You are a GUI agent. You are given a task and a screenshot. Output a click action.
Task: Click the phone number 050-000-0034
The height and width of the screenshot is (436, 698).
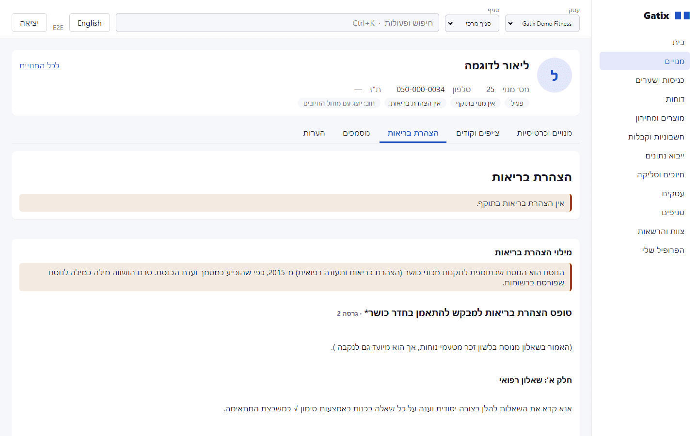tap(420, 90)
